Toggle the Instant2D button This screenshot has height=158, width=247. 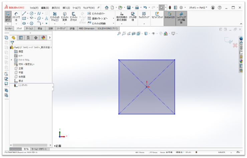pyautogui.click(x=170, y=16)
